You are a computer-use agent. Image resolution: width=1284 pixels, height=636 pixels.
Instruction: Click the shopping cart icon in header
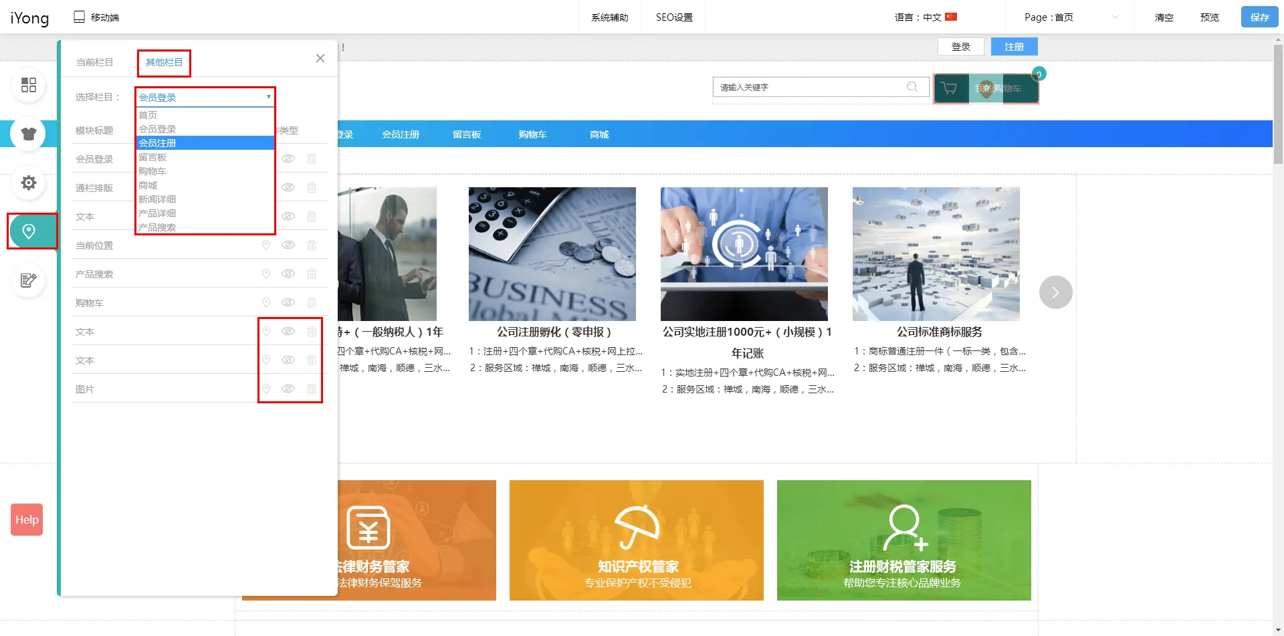point(948,88)
